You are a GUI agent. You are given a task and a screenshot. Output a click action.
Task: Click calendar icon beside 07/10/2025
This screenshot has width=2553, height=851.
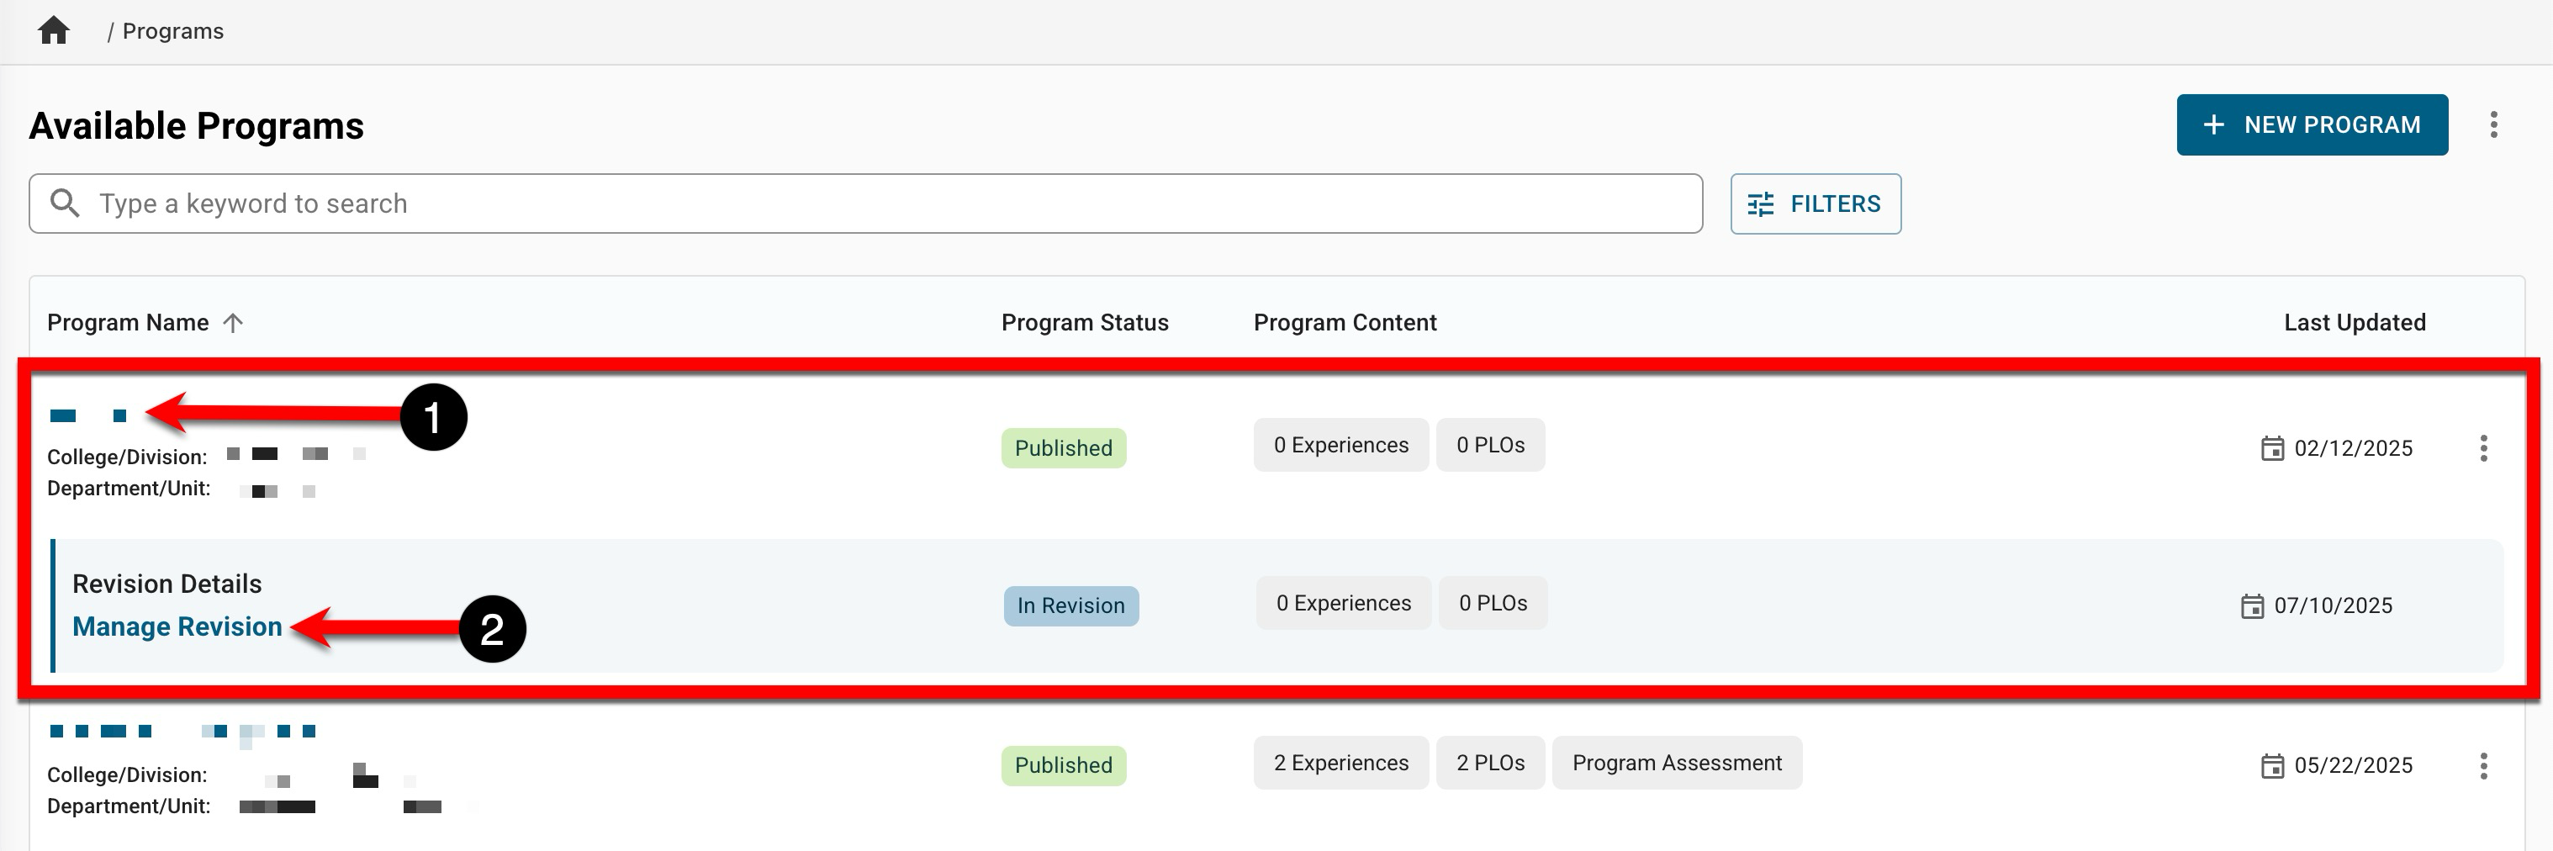[2252, 605]
